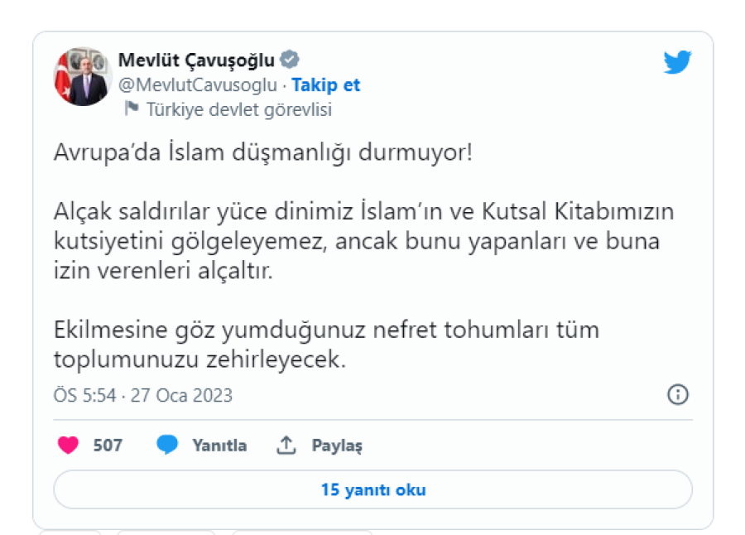This screenshot has height=535, width=745.
Task: Follow the account via Takip et
Action: 326,84
